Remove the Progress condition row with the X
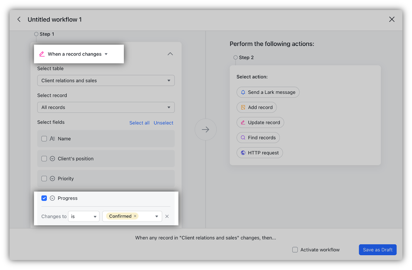Viewport: 412px width, 270px height. click(167, 216)
